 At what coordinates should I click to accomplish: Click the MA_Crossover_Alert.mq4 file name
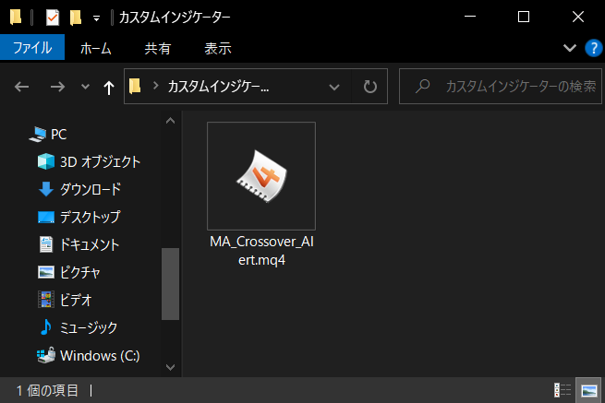coord(261,251)
